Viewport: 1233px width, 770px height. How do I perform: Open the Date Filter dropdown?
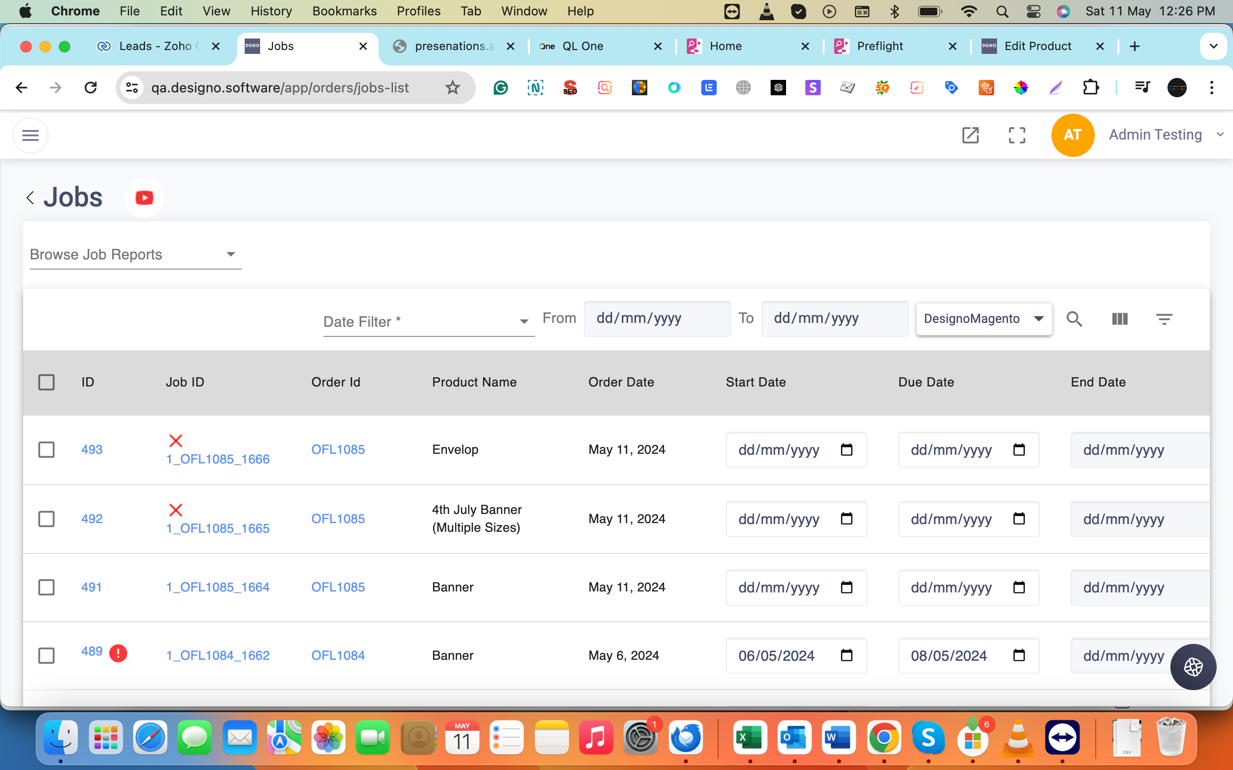pos(428,322)
